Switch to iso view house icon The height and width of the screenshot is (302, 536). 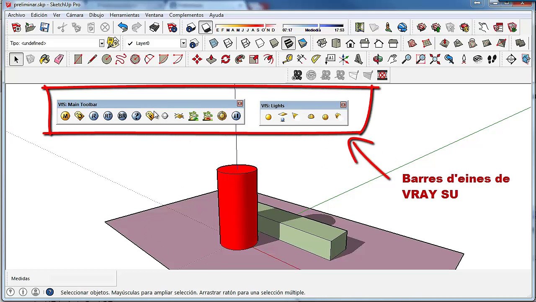322,43
